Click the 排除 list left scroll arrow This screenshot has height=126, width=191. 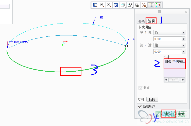click(166, 80)
